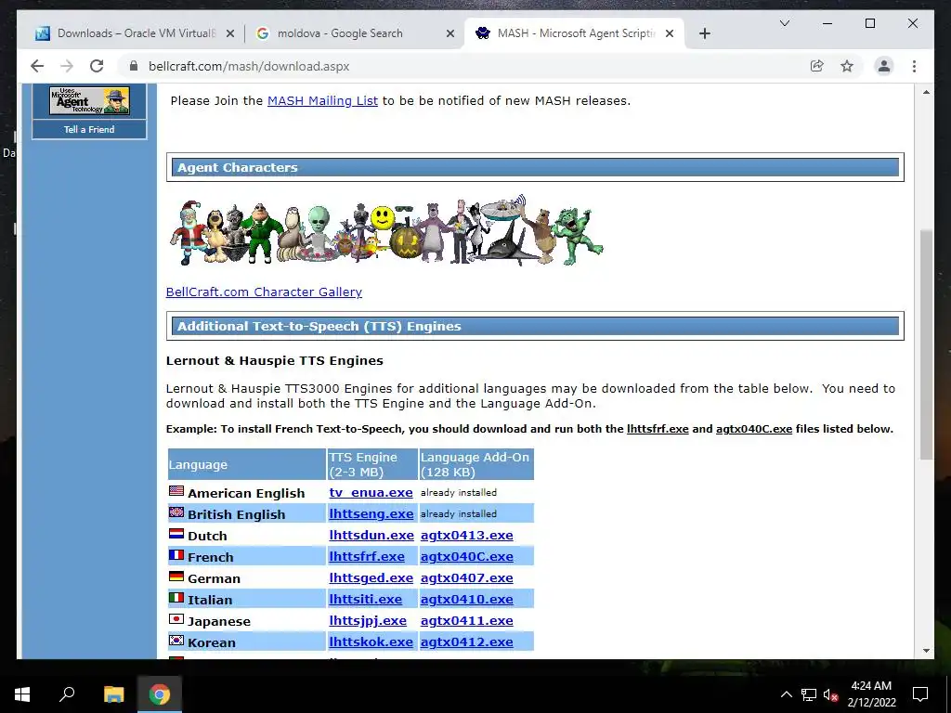This screenshot has width=951, height=713.
Task: Switch to moldova Google Search tab
Action: click(x=353, y=33)
